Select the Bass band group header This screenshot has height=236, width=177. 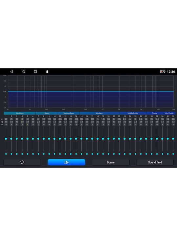tap(47, 113)
